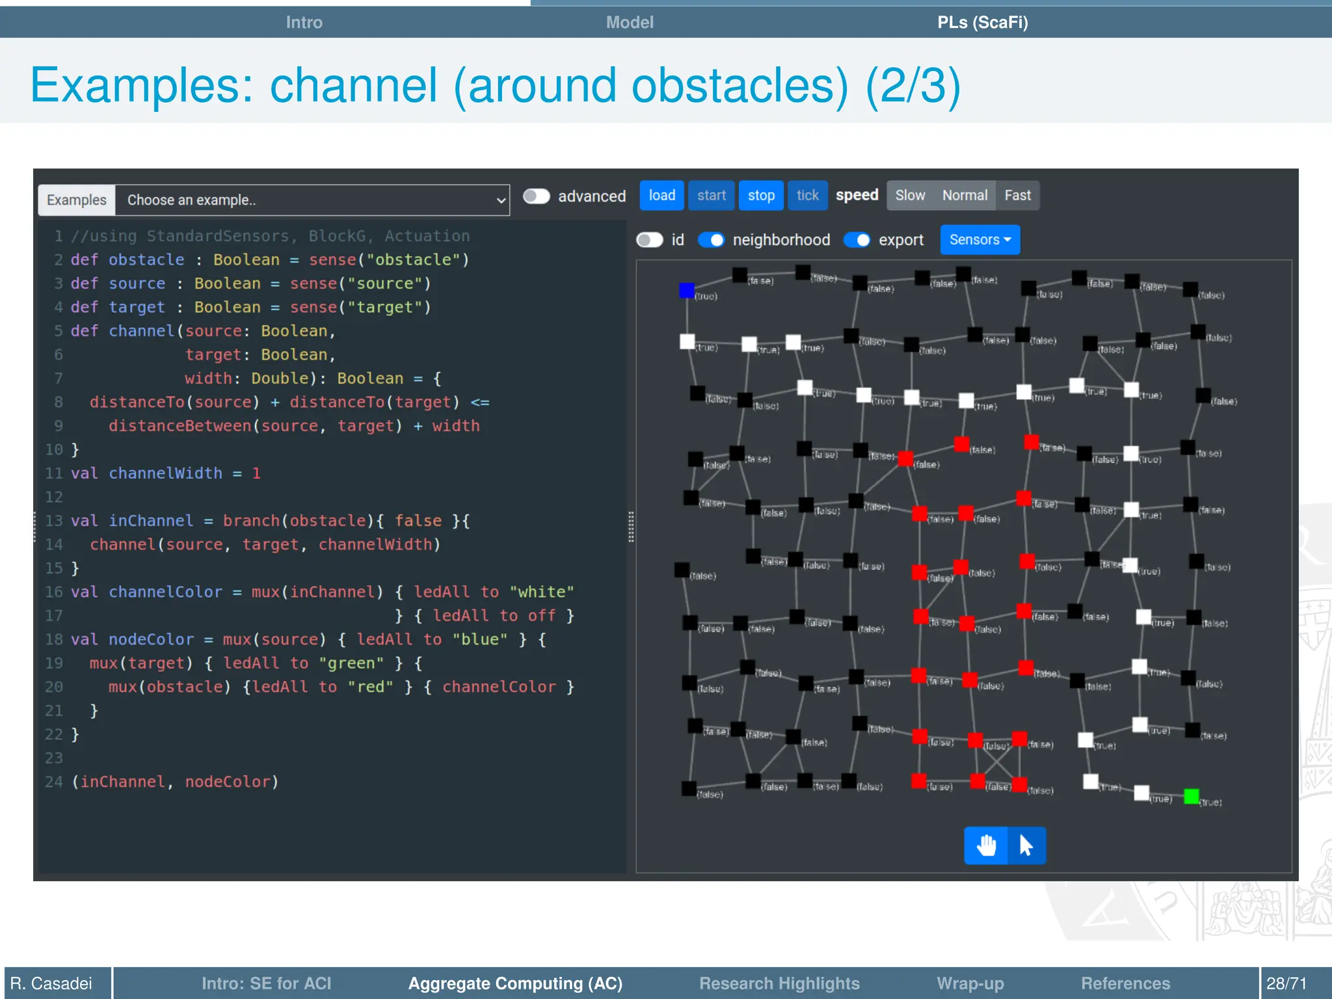Screen dimensions: 1332x999
Task: Disable the neighborhood toggle
Action: (711, 240)
